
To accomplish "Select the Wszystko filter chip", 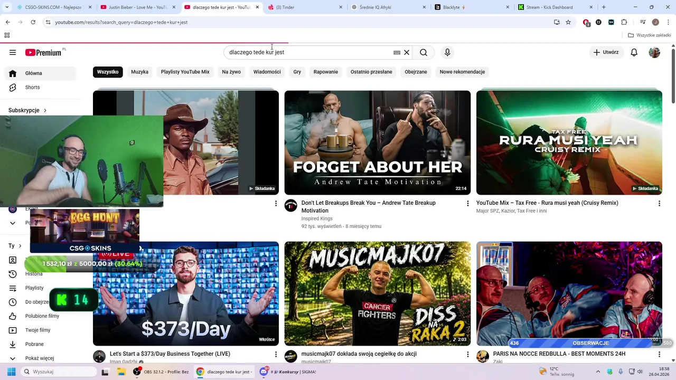I will tap(108, 72).
